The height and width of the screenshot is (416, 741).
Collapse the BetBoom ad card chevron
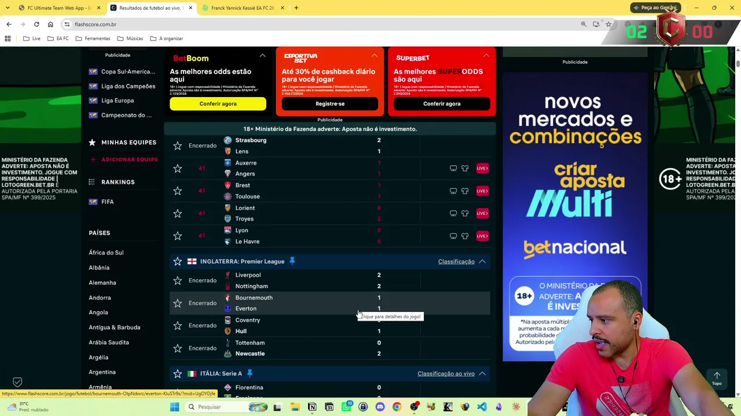tap(262, 55)
